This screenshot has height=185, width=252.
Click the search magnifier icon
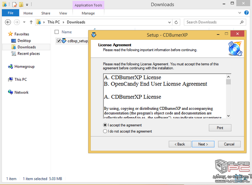click(x=241, y=22)
